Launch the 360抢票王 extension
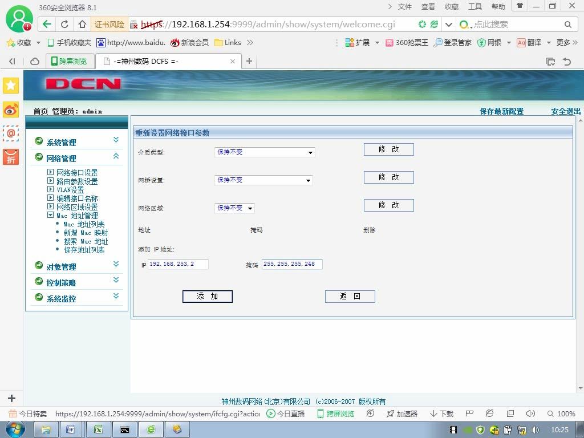584x438 pixels. [407, 43]
